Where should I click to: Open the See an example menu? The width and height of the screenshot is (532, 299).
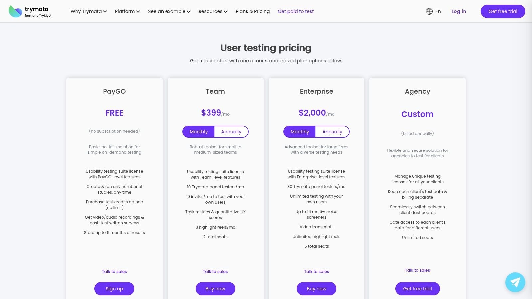pyautogui.click(x=169, y=11)
